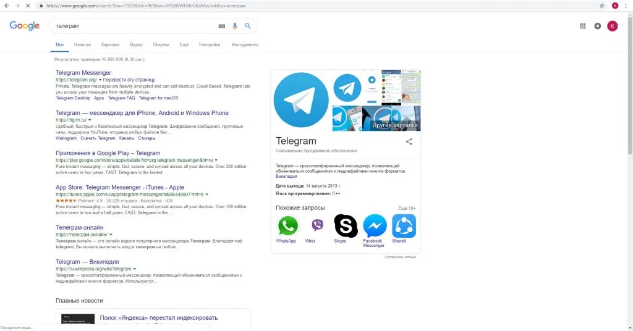Viewport: 633px width, 331px height.
Task: Open 'Другие картинки' images link
Action: click(x=394, y=125)
